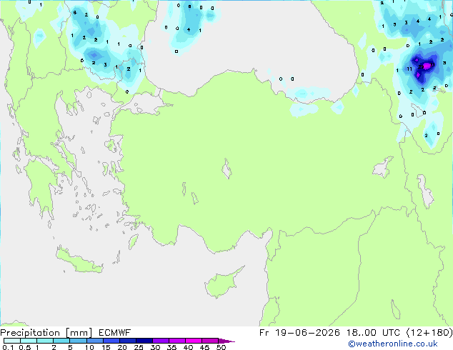Click the "5" legend scale label

(x=70, y=347)
